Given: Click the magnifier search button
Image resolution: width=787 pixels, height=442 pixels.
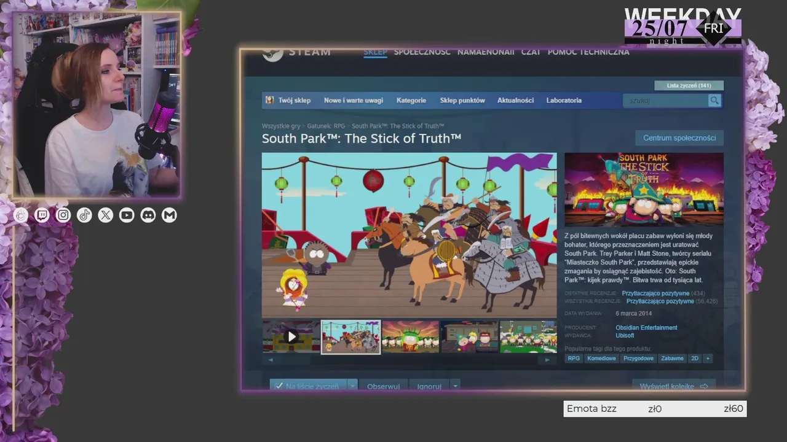Looking at the screenshot, I should coord(714,100).
